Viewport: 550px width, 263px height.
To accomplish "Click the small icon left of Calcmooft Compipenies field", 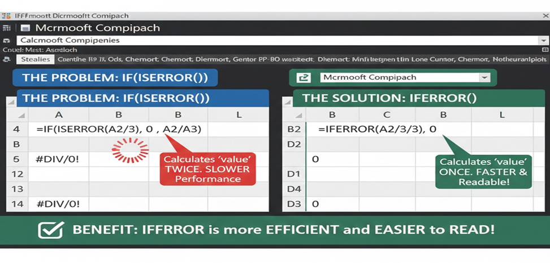I will tap(6, 41).
